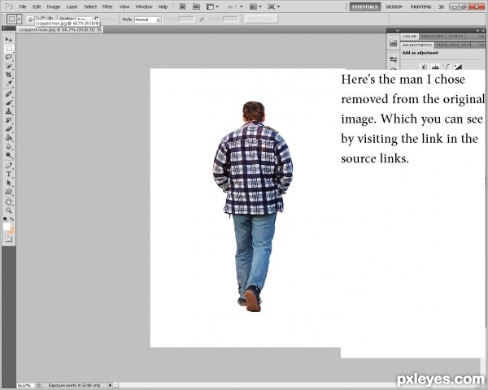The image size is (488, 390).
Task: Open Arrange Documents dropdown
Action: coord(255,6)
